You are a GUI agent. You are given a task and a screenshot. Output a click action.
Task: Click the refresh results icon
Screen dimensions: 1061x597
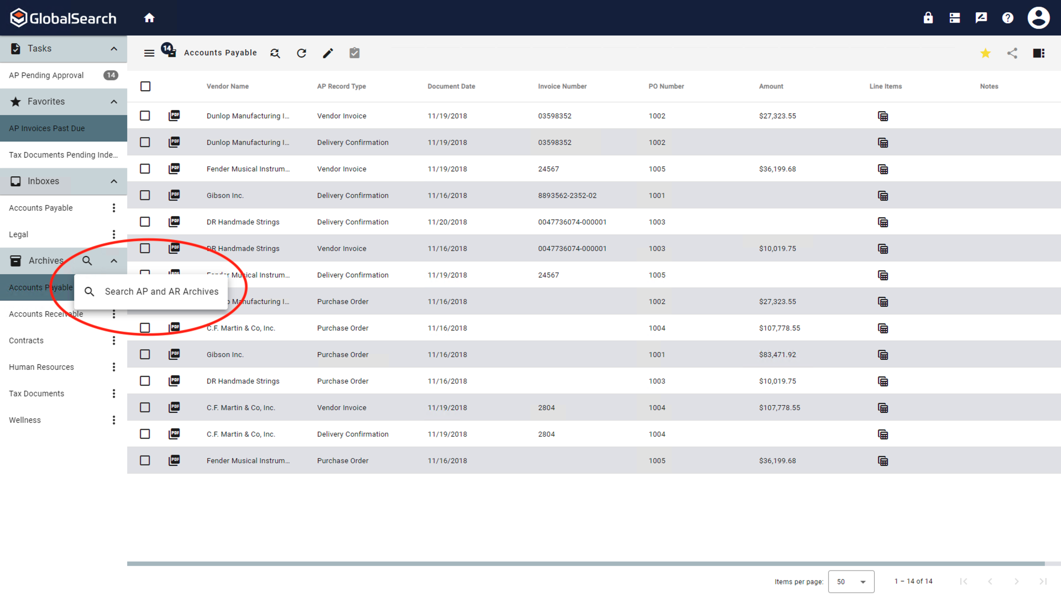tap(301, 53)
